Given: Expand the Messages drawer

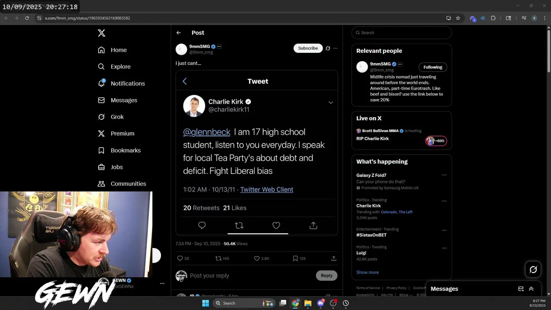Looking at the screenshot, I should point(531,289).
